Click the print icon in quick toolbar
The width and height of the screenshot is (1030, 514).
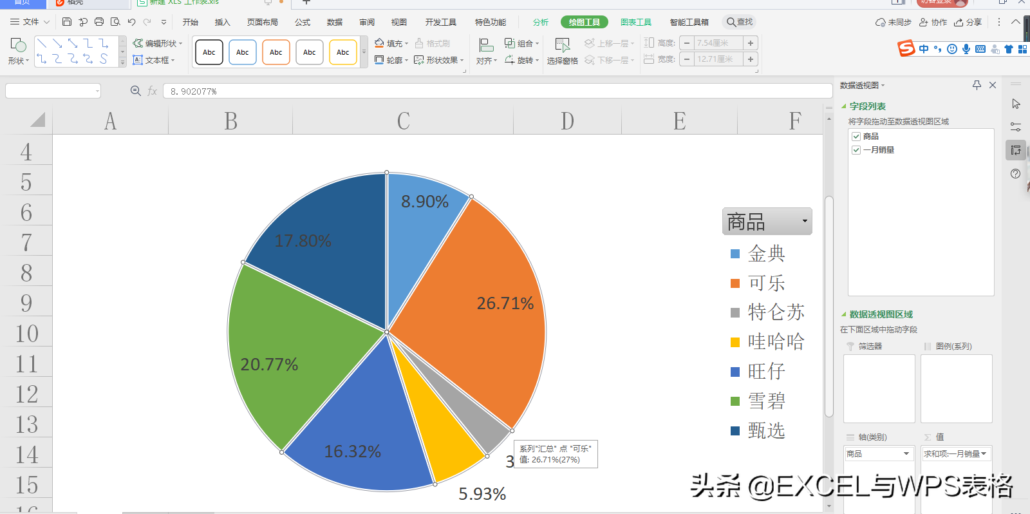click(99, 22)
